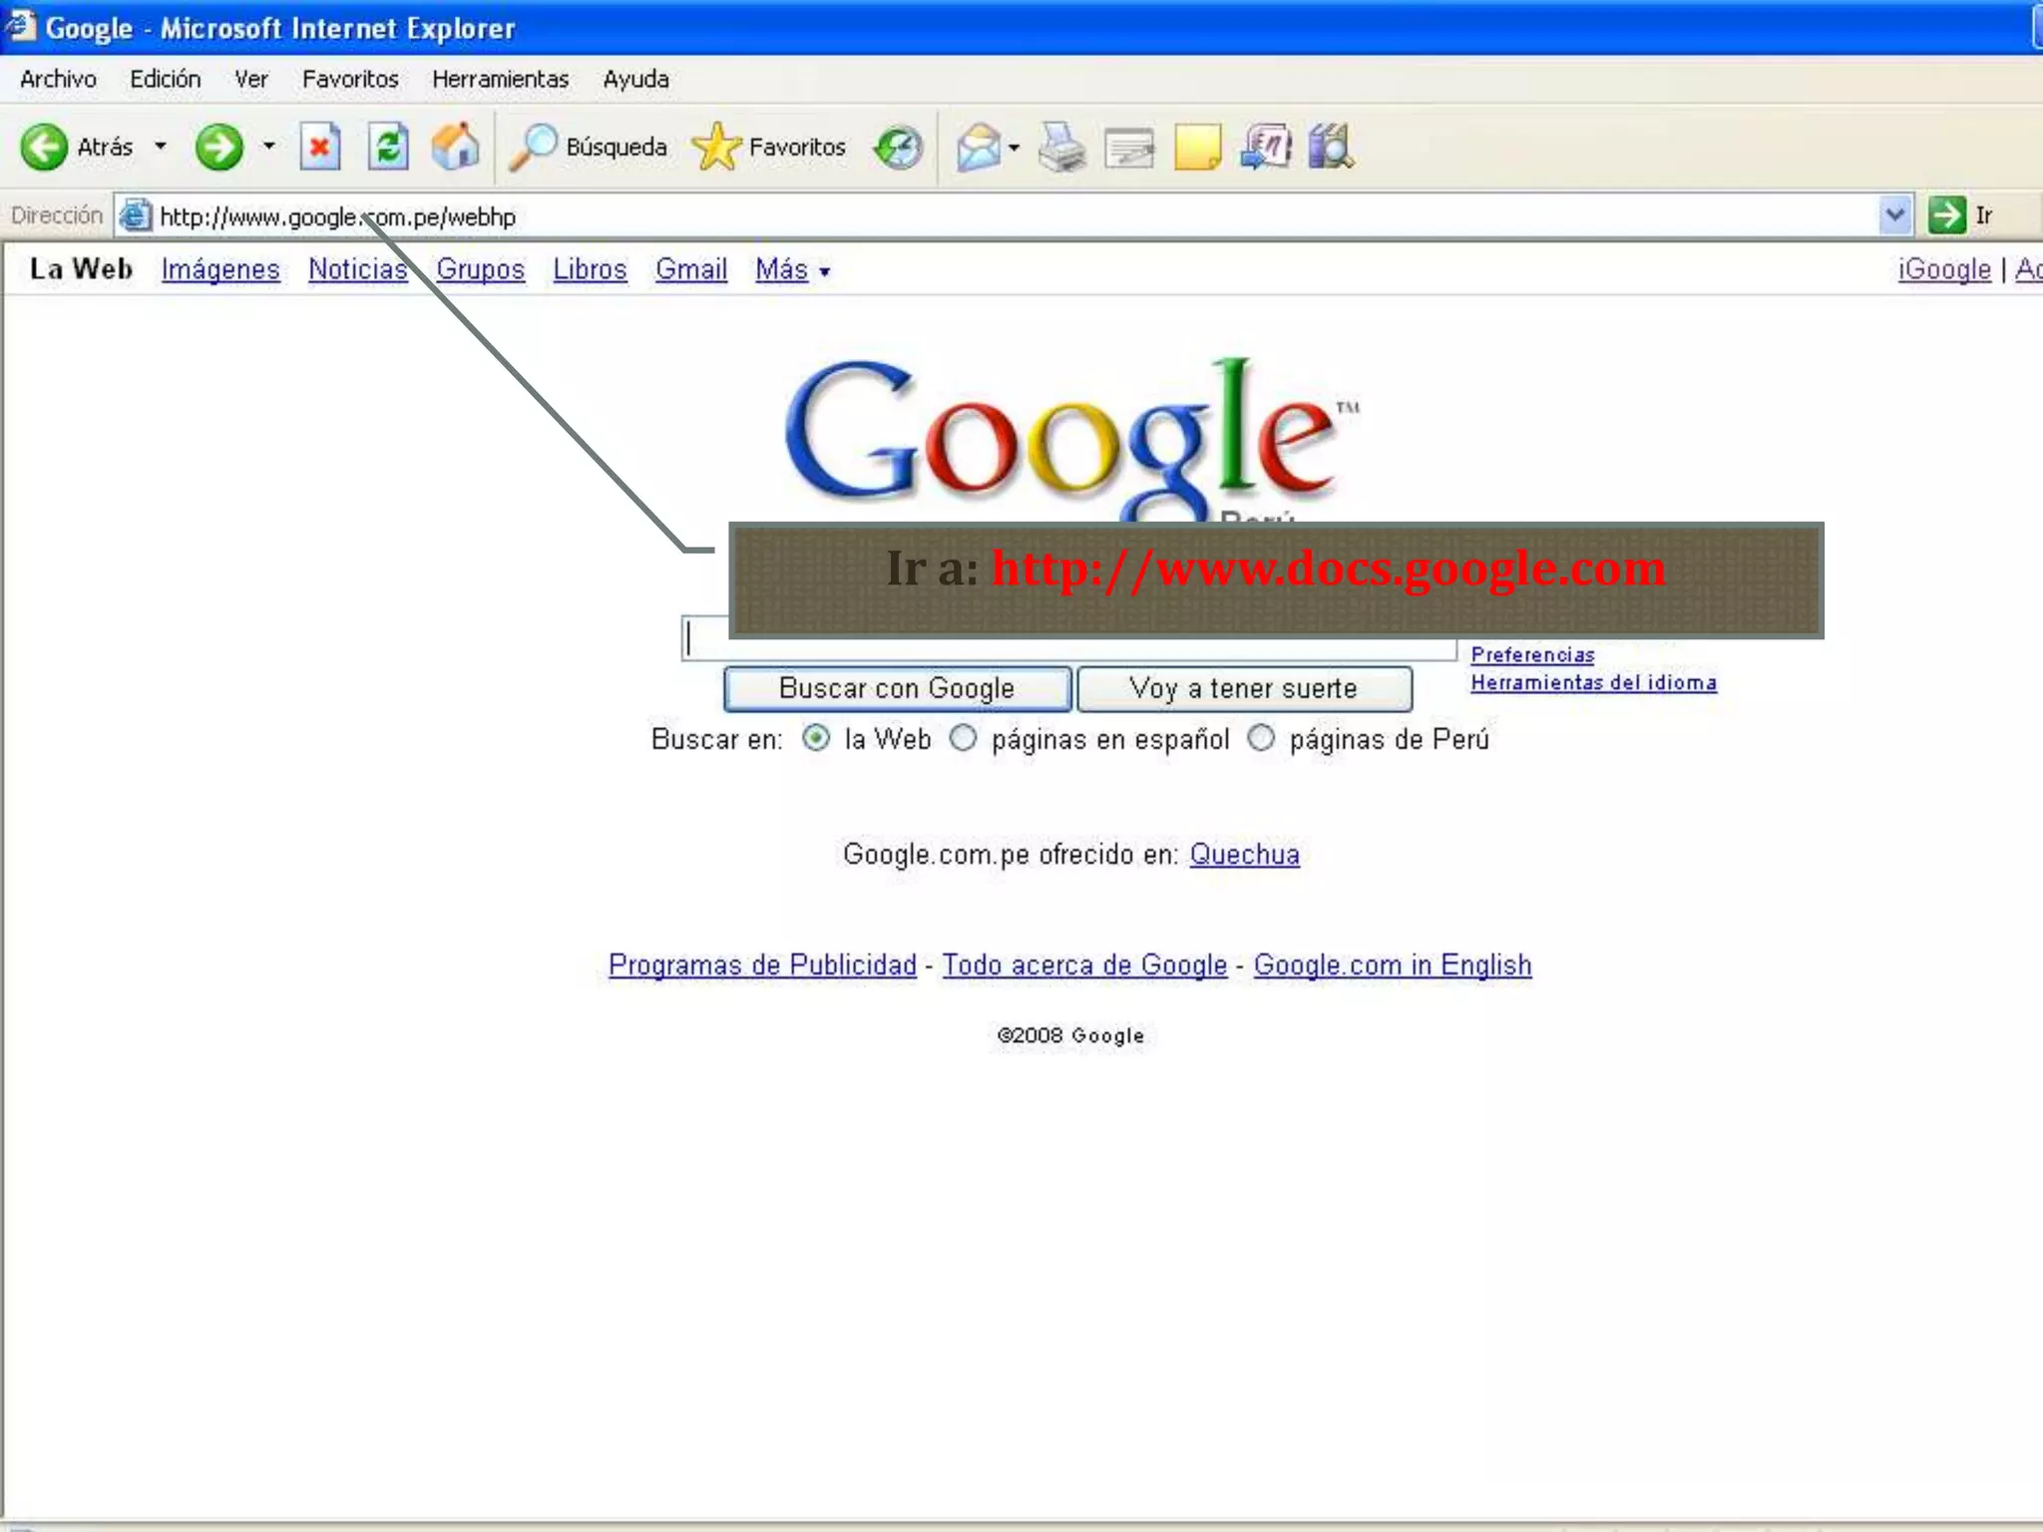Open the Favoritos menu in menu bar
Screen dimensions: 2043x1532
tap(350, 79)
